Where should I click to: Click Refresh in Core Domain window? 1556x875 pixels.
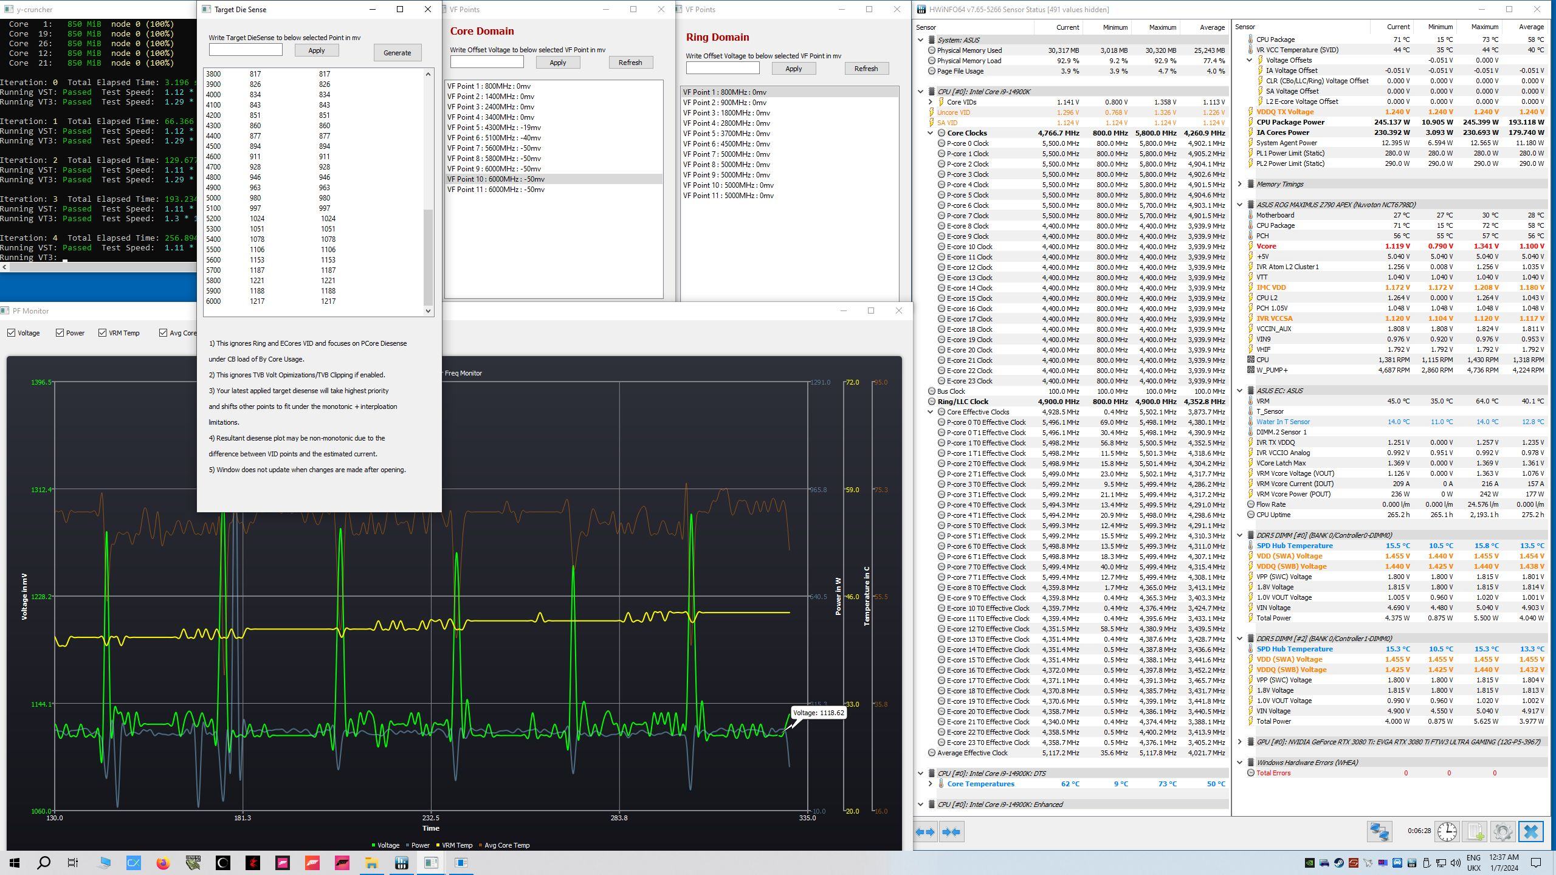point(630,63)
